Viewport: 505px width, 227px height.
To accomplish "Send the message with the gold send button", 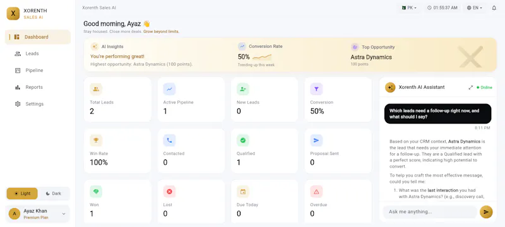I will (486, 212).
